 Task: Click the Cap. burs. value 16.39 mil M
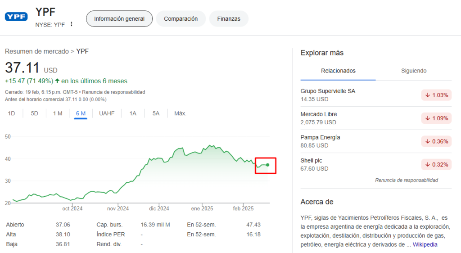pos(155,225)
